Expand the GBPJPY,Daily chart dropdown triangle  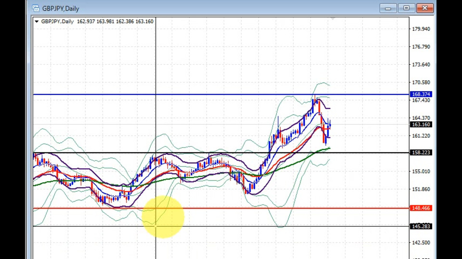point(37,22)
